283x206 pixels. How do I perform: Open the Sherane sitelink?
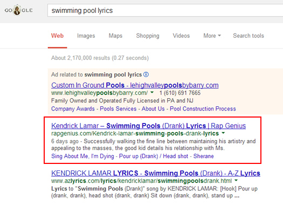[x=203, y=156]
